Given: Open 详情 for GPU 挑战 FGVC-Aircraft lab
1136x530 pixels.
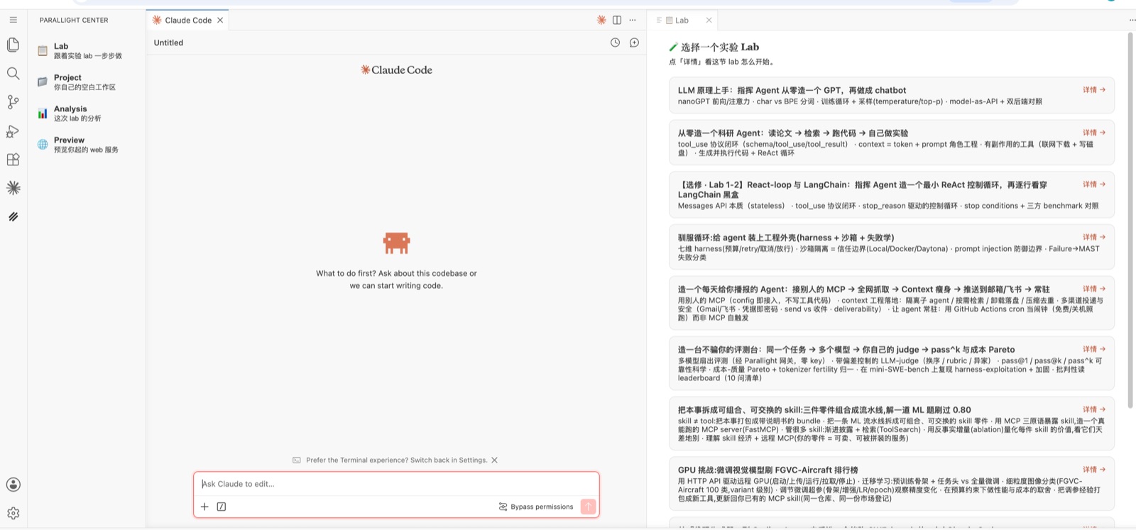Looking at the screenshot, I should 1093,470.
